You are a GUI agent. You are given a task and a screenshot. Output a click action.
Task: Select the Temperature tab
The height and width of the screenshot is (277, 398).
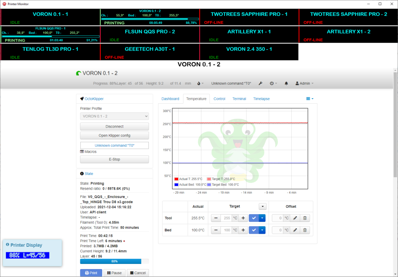tap(197, 99)
